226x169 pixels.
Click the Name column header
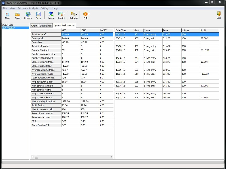coord(153,30)
